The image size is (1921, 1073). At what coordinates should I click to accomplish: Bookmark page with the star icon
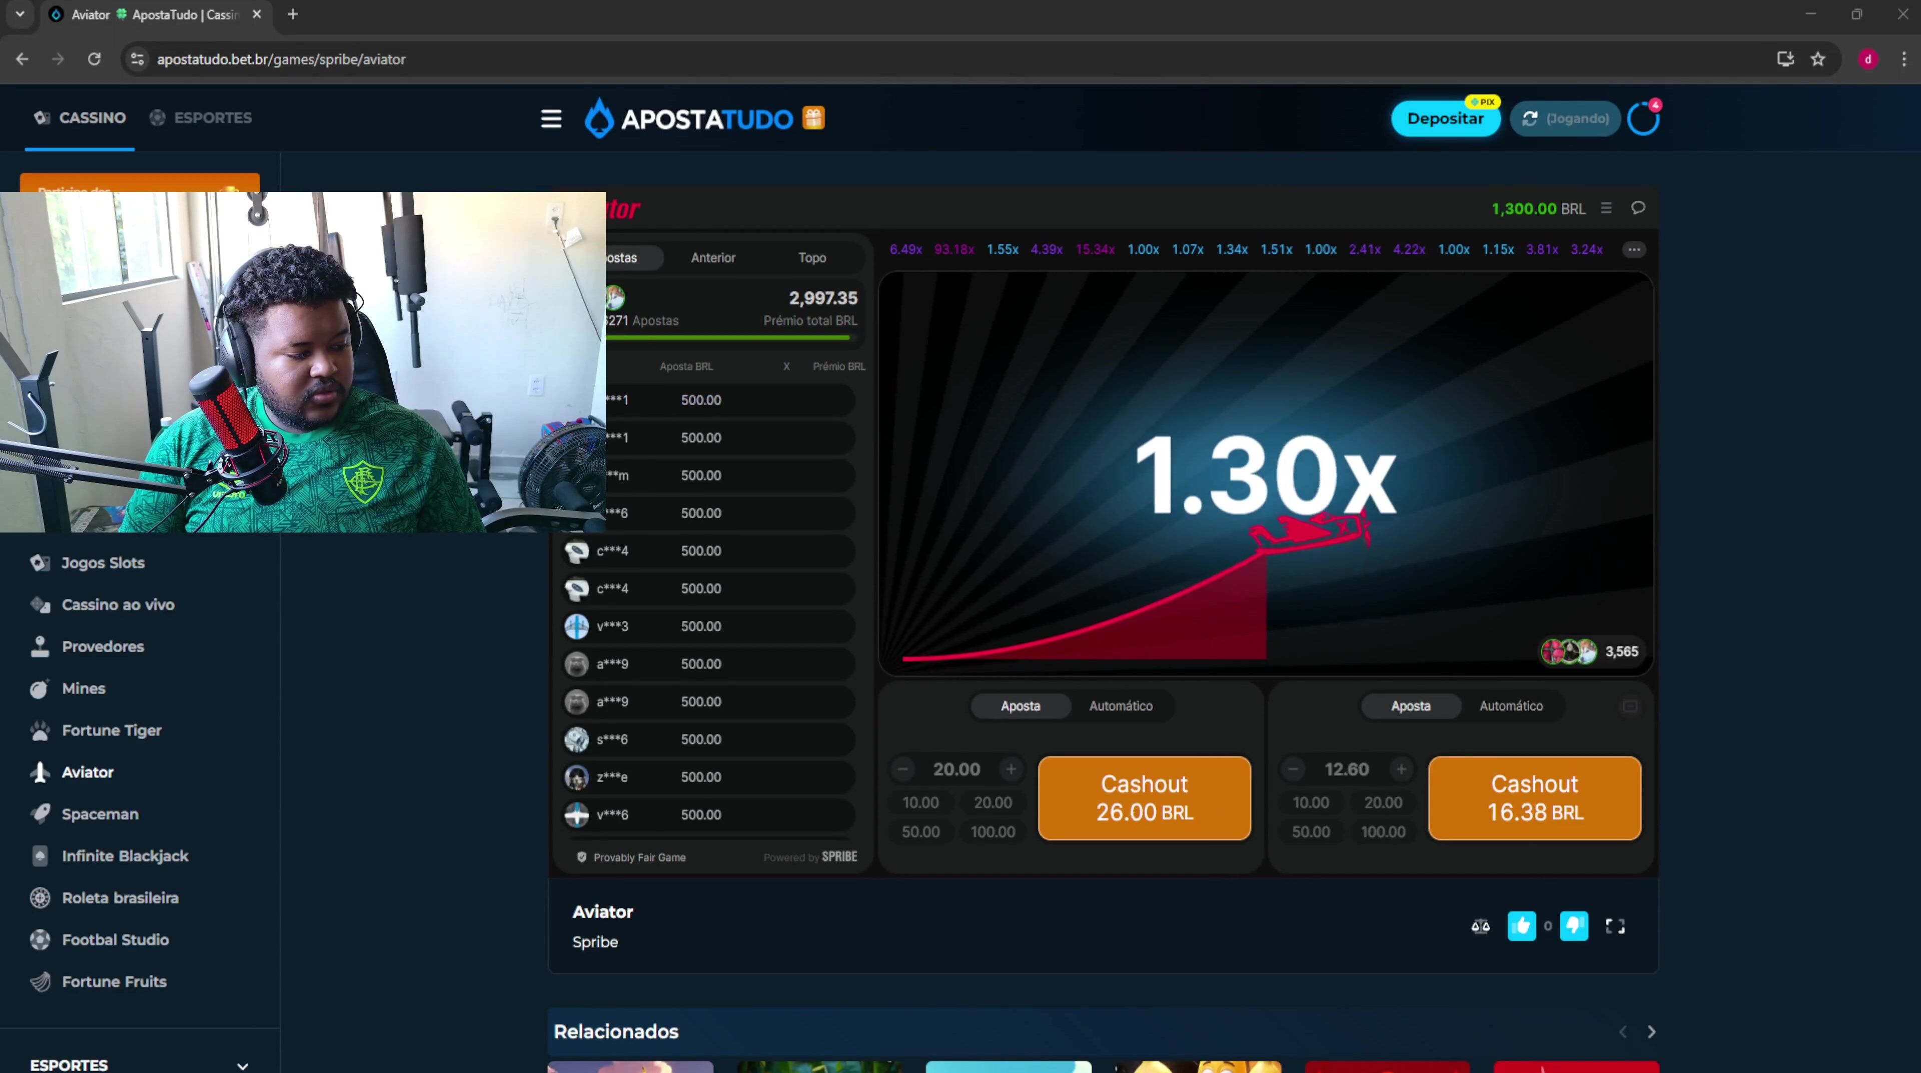1818,59
